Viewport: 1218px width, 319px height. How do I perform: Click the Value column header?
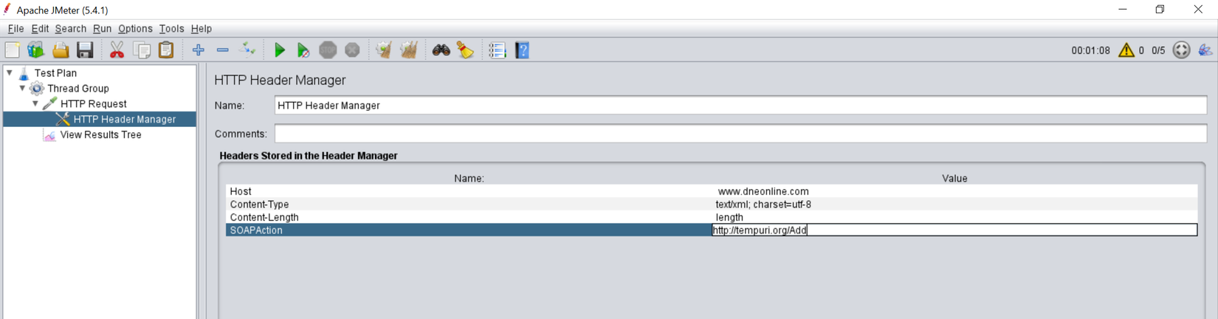click(954, 178)
